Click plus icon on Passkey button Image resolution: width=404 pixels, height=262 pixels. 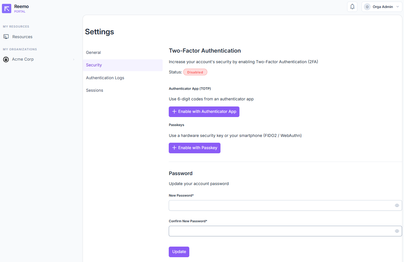tap(174, 148)
